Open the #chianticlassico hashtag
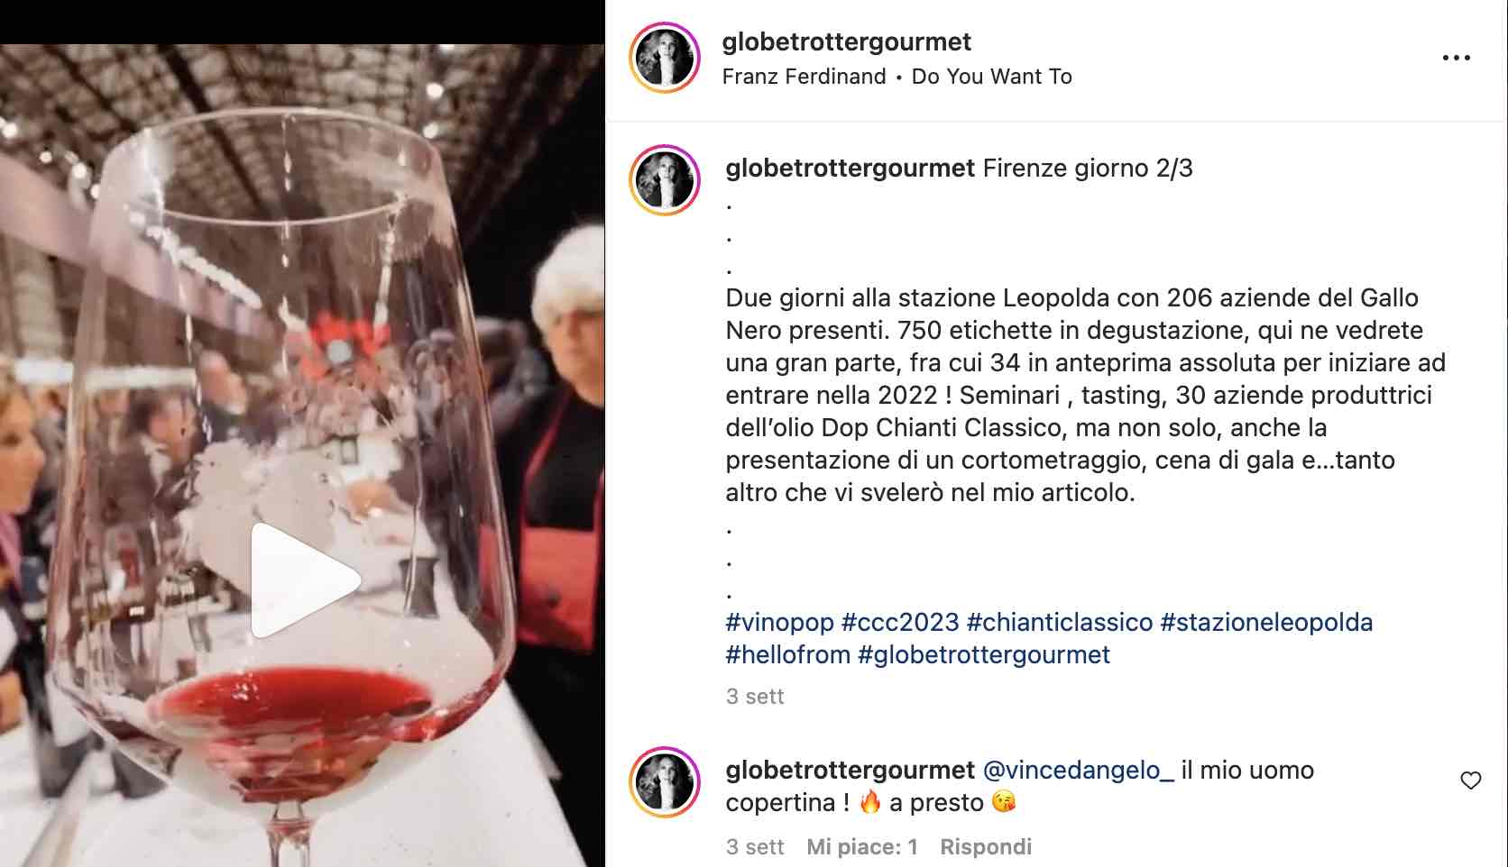This screenshot has height=867, width=1508. [1059, 623]
